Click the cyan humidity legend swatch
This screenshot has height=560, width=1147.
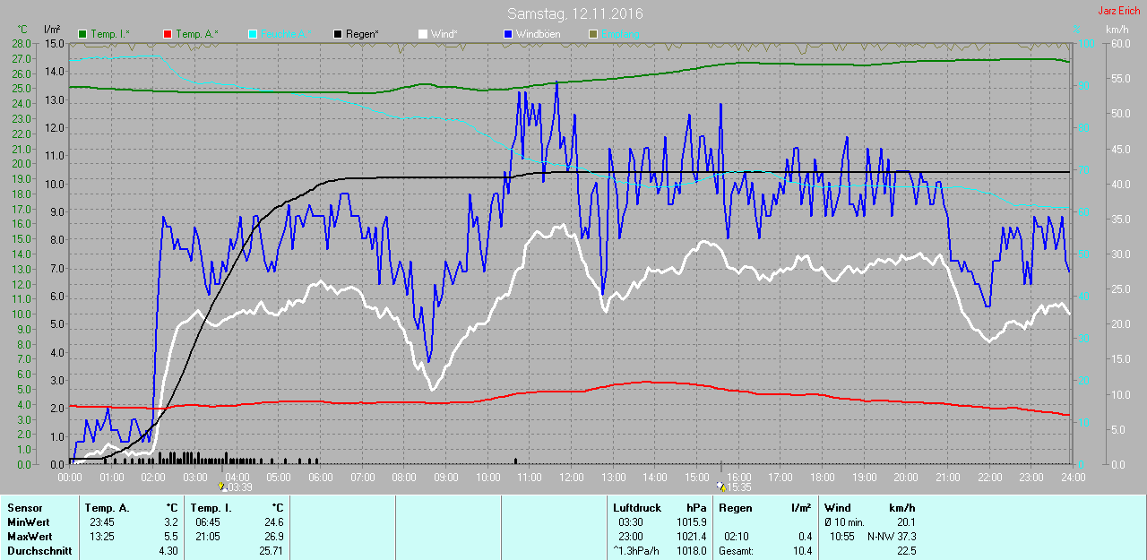(253, 34)
